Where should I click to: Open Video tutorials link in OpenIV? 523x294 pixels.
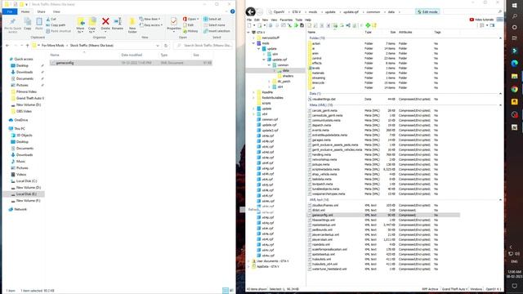tap(481, 20)
